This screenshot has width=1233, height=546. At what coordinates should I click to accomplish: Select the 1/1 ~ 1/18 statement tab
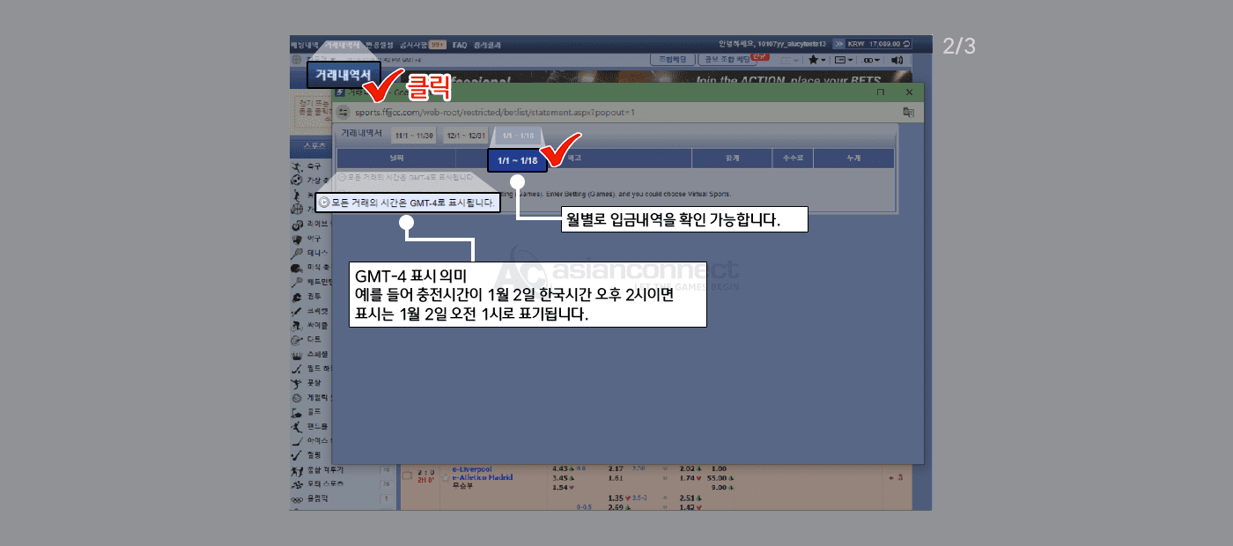[517, 161]
